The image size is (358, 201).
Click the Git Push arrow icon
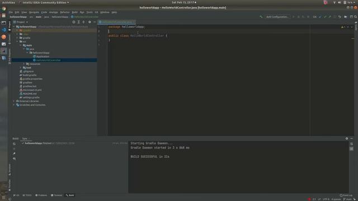(x=329, y=17)
